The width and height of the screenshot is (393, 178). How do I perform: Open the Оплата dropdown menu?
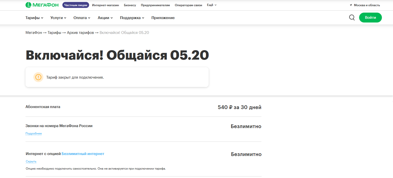pyautogui.click(x=82, y=18)
